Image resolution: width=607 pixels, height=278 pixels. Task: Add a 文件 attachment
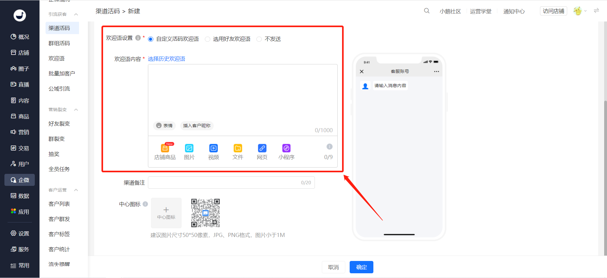click(x=238, y=152)
